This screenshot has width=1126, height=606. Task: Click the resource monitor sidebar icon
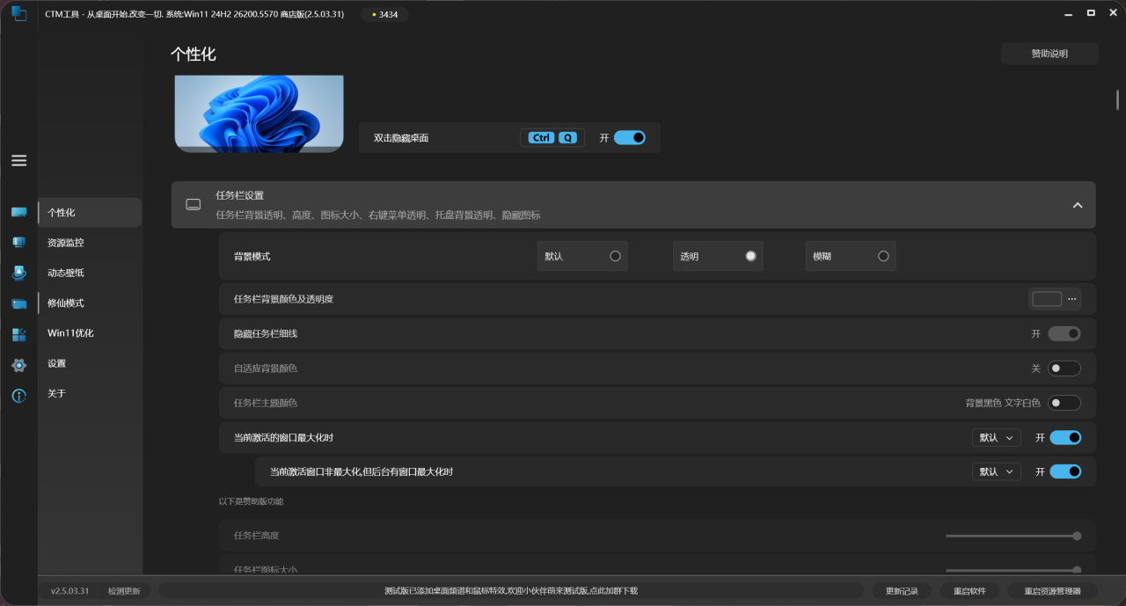18,243
